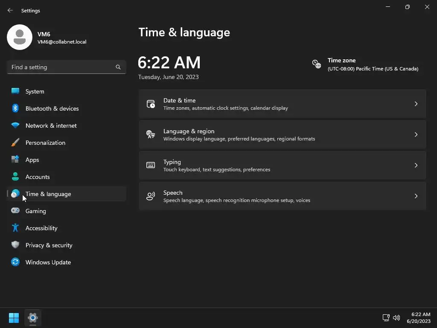
Task: Click the Bluetooth & devices sidebar icon
Action: pos(15,108)
